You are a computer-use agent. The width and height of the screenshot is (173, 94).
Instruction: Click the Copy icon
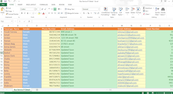point(7,11)
